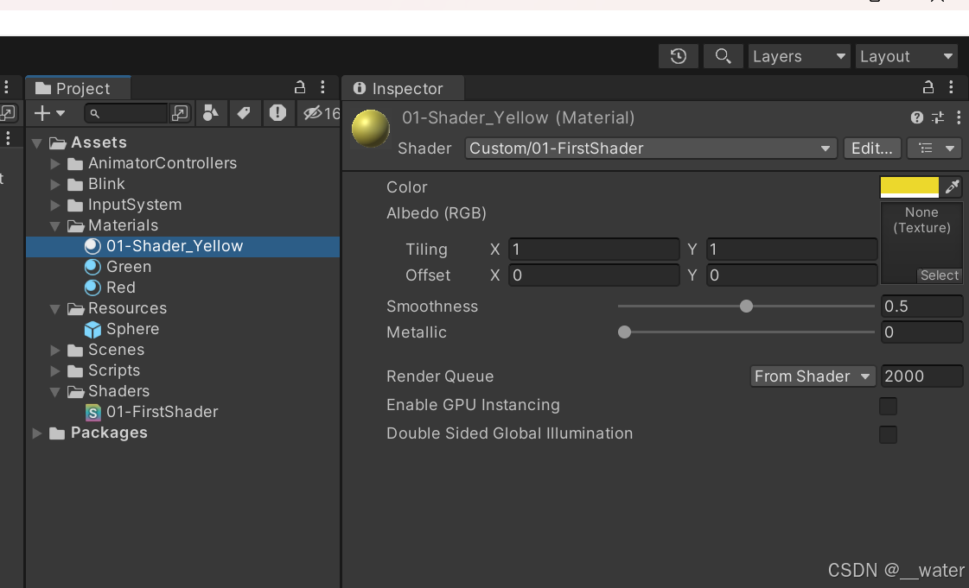The width and height of the screenshot is (969, 588).
Task: Click the Metallic value field 0
Action: tap(921, 332)
